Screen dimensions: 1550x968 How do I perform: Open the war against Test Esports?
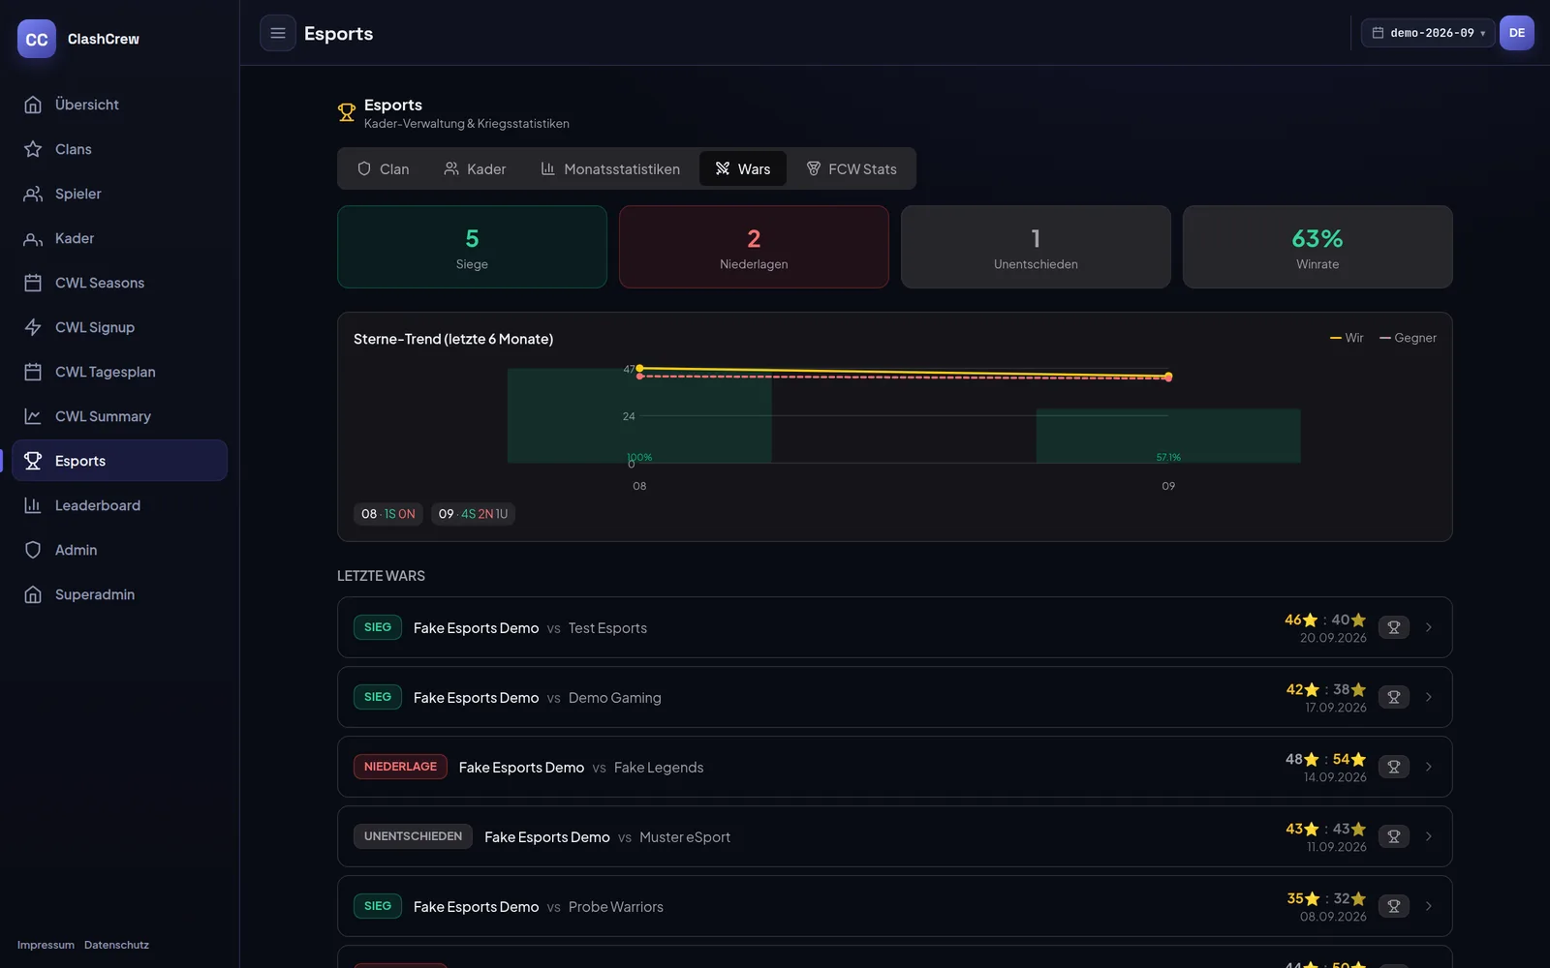[895, 627]
